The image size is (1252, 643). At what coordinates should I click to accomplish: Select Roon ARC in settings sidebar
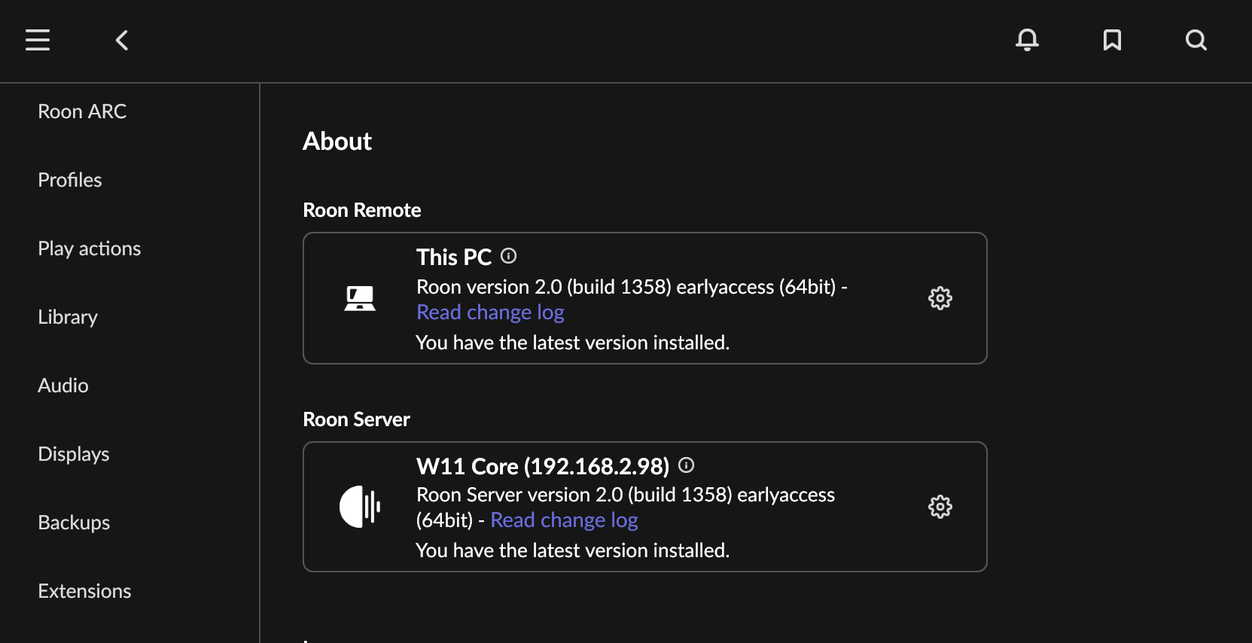point(82,111)
